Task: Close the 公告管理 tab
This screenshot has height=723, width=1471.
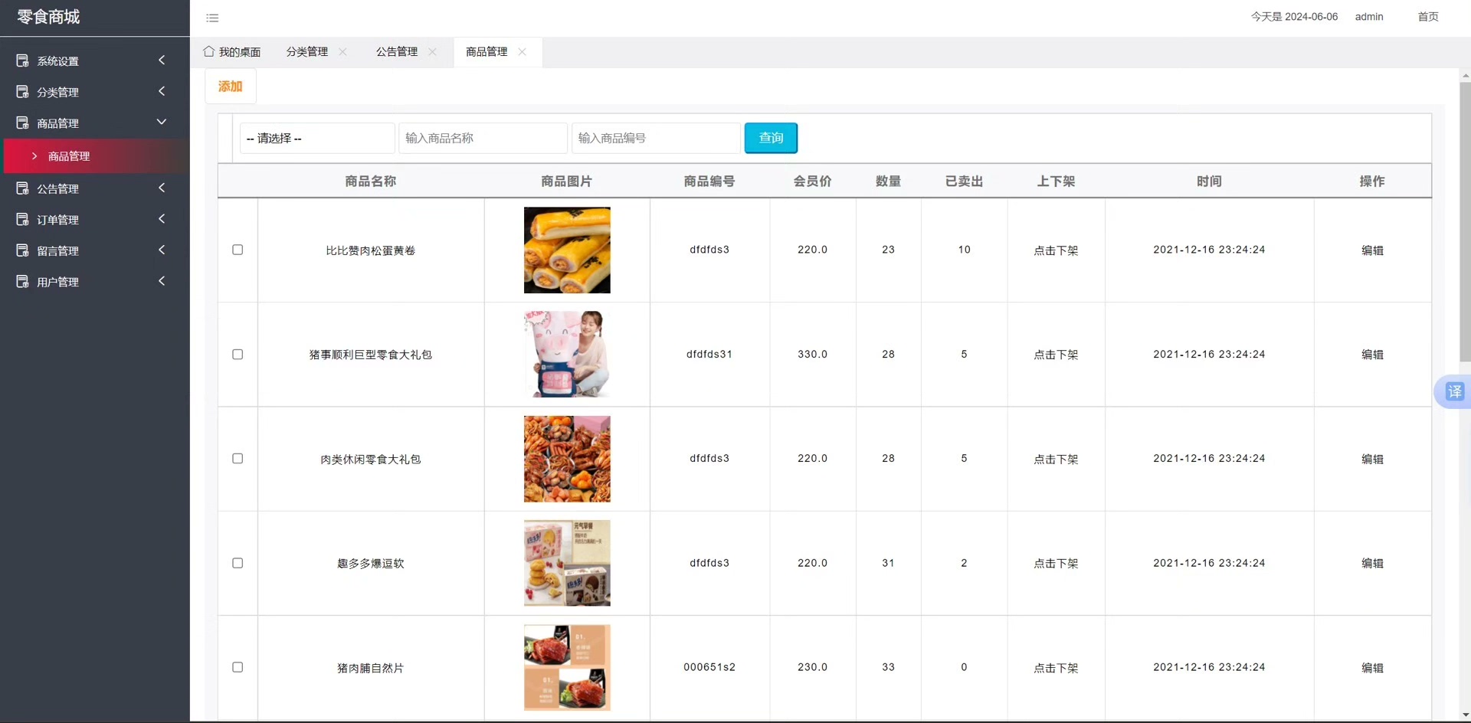Action: [x=432, y=51]
